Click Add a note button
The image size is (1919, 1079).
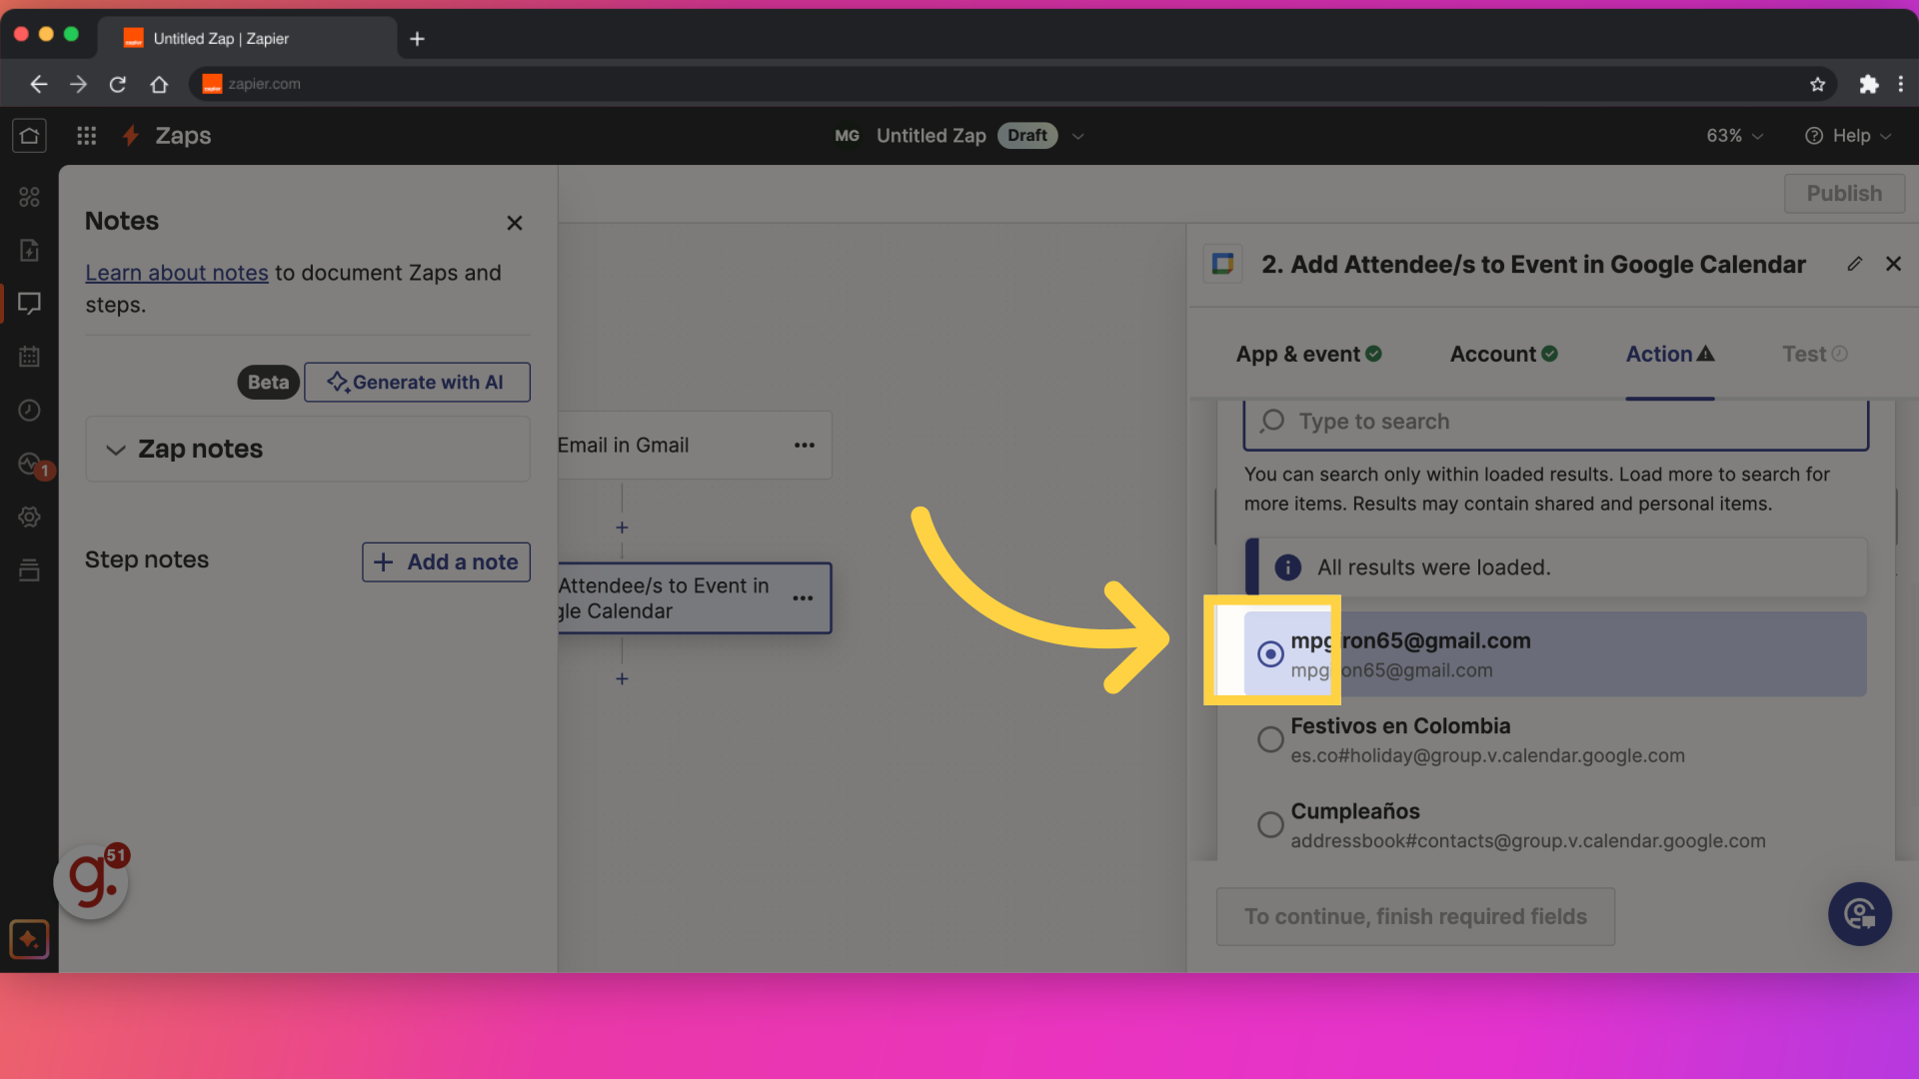pyautogui.click(x=446, y=562)
